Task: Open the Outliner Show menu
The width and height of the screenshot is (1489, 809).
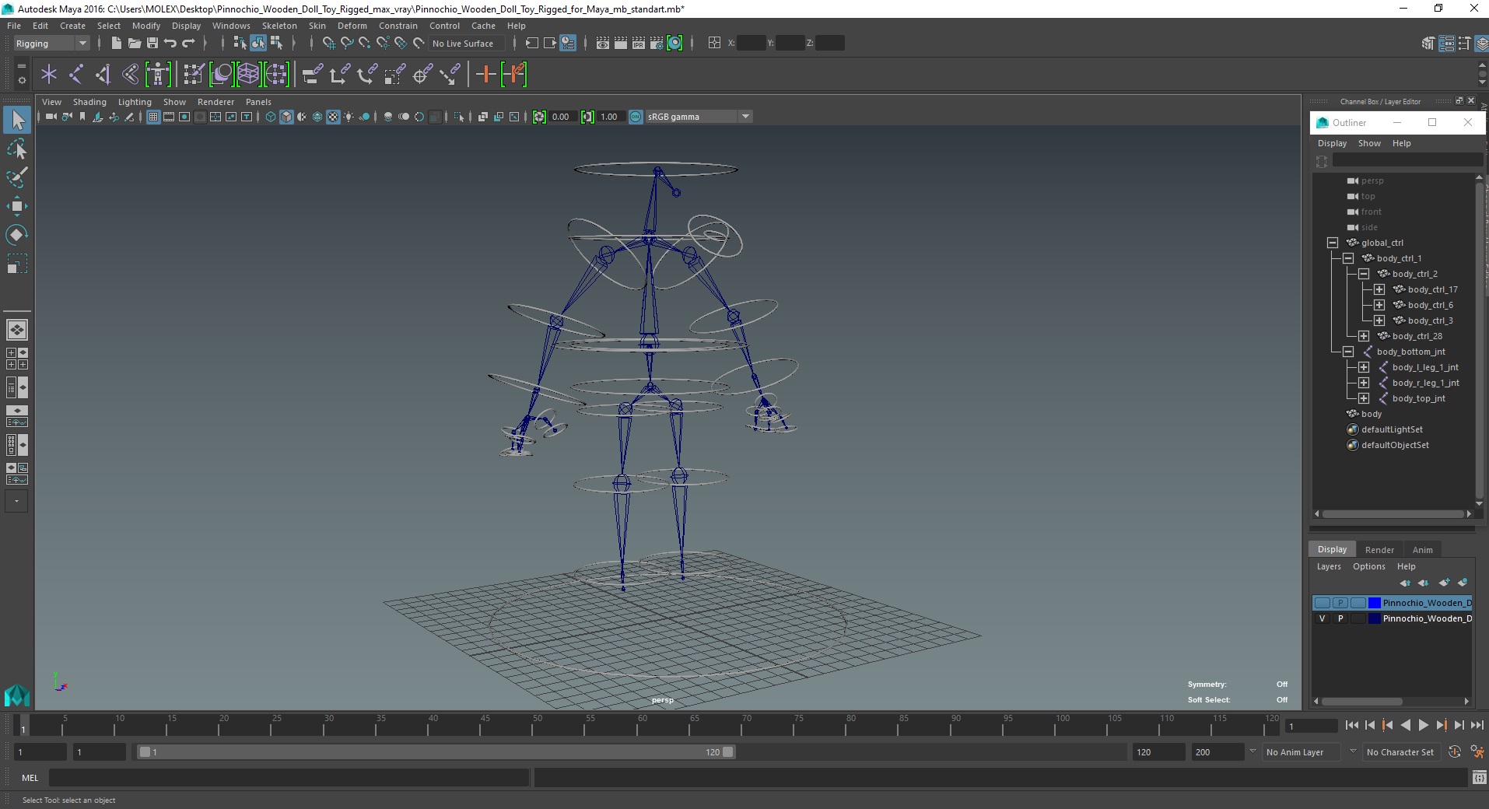Action: pyautogui.click(x=1369, y=143)
